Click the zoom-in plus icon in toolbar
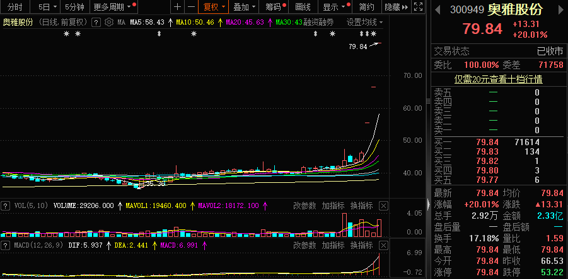This screenshot has height=279, width=568. click(177, 7)
